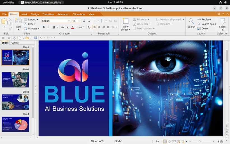The image size is (230, 144).
Task: Toggle center paragraph alignment
Action: [x=99, y=27]
